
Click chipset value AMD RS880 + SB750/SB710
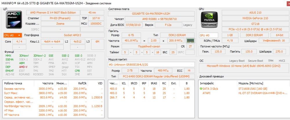click(x=159, y=19)
